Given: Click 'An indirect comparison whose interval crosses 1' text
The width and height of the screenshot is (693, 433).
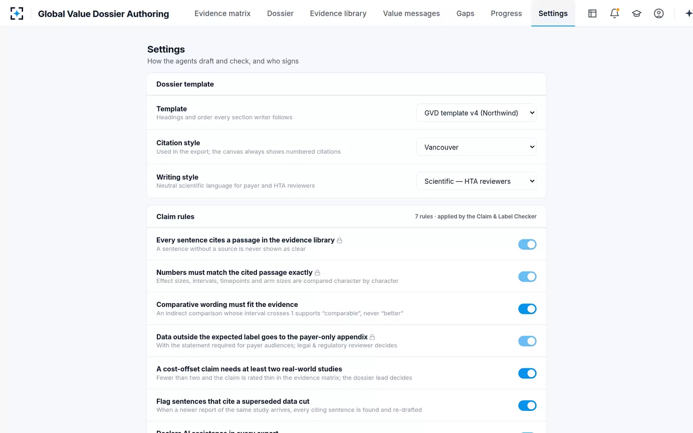Looking at the screenshot, I should [x=280, y=313].
